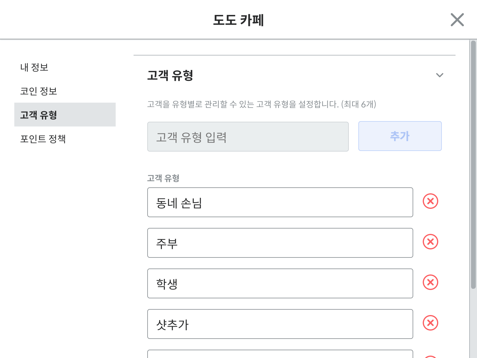The height and width of the screenshot is (358, 477).
Task: Edit the 동네 손님 name field
Action: click(x=280, y=203)
